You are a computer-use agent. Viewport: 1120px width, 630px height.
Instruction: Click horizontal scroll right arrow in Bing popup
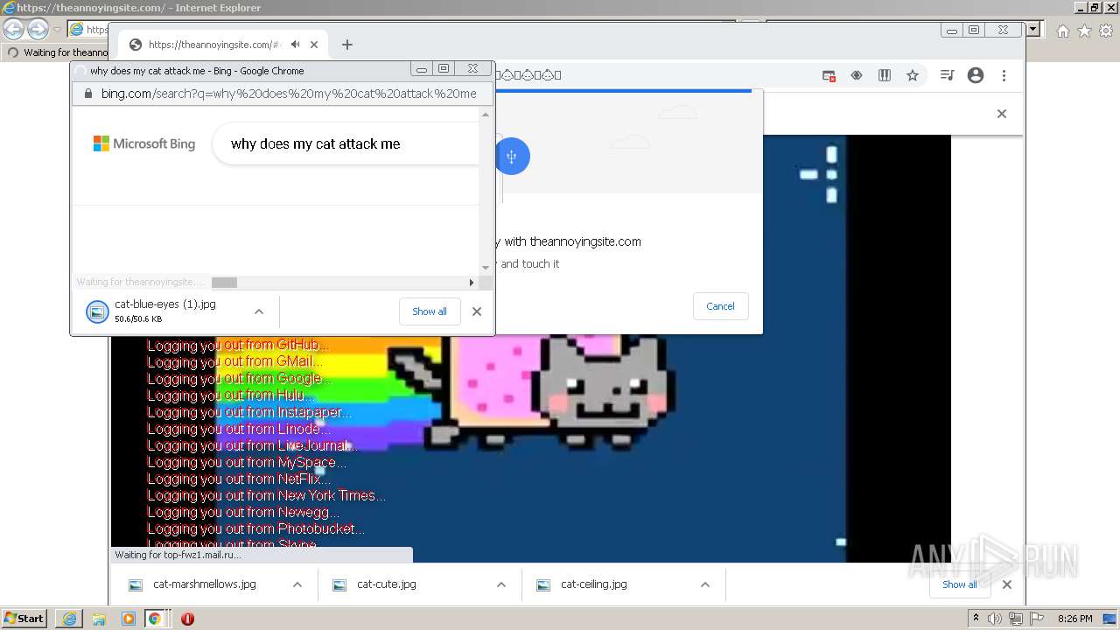pyautogui.click(x=472, y=283)
